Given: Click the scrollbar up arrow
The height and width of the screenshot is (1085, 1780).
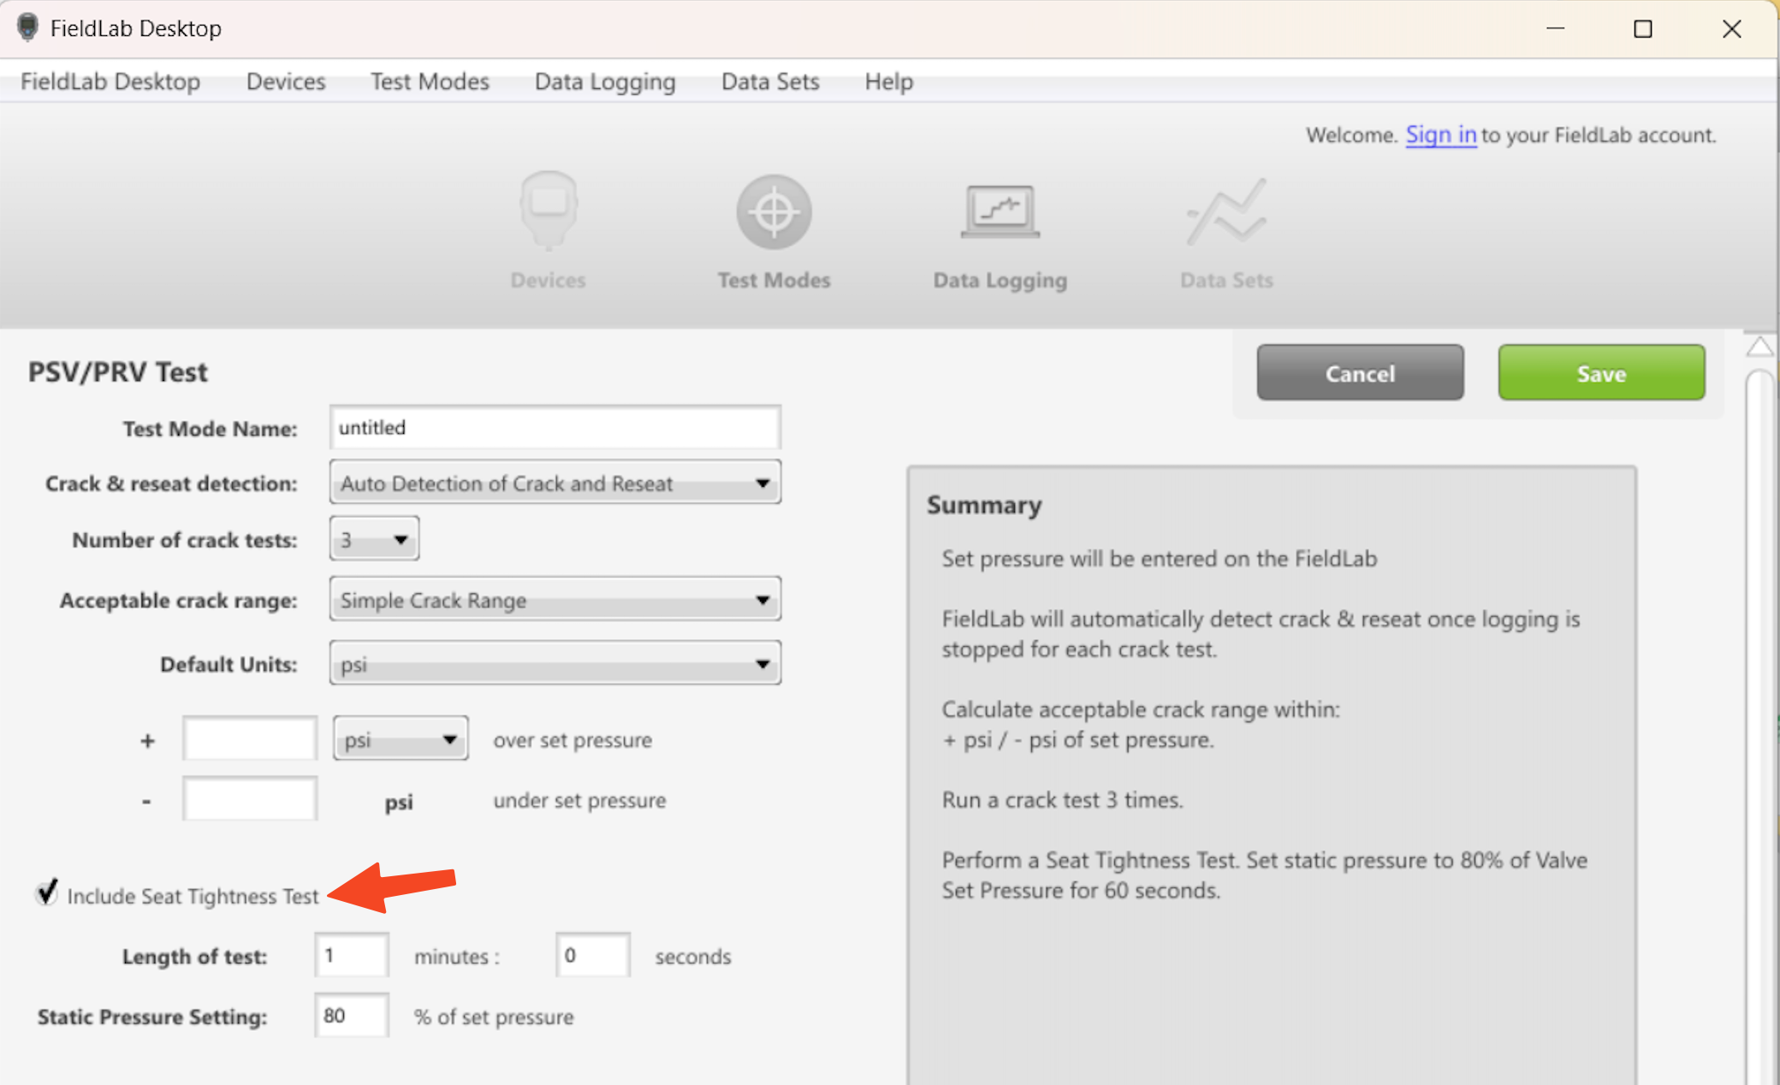Looking at the screenshot, I should point(1760,347).
